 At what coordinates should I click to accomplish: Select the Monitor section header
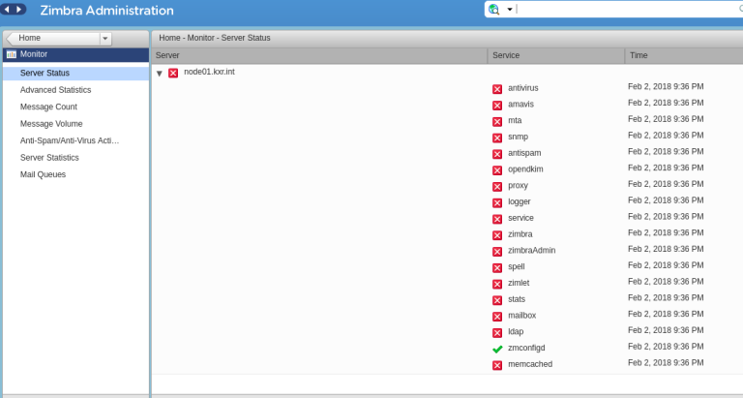75,54
